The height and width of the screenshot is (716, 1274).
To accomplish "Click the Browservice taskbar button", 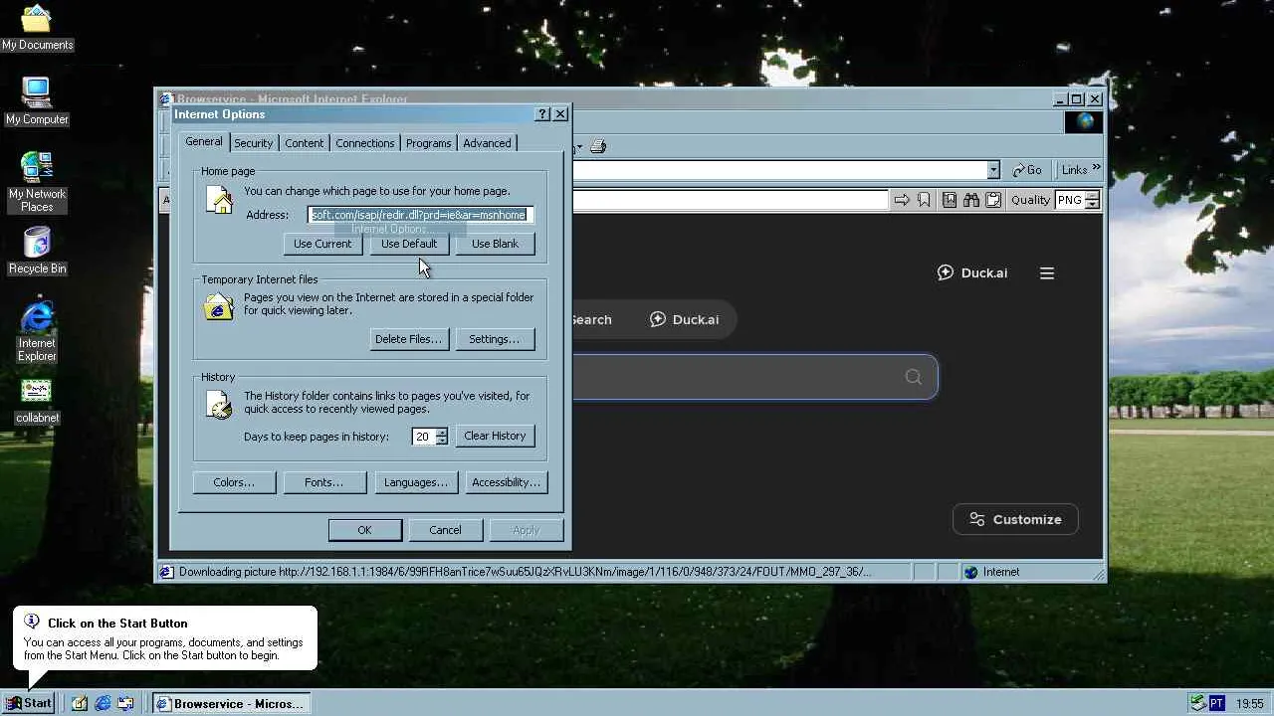I will tap(232, 703).
